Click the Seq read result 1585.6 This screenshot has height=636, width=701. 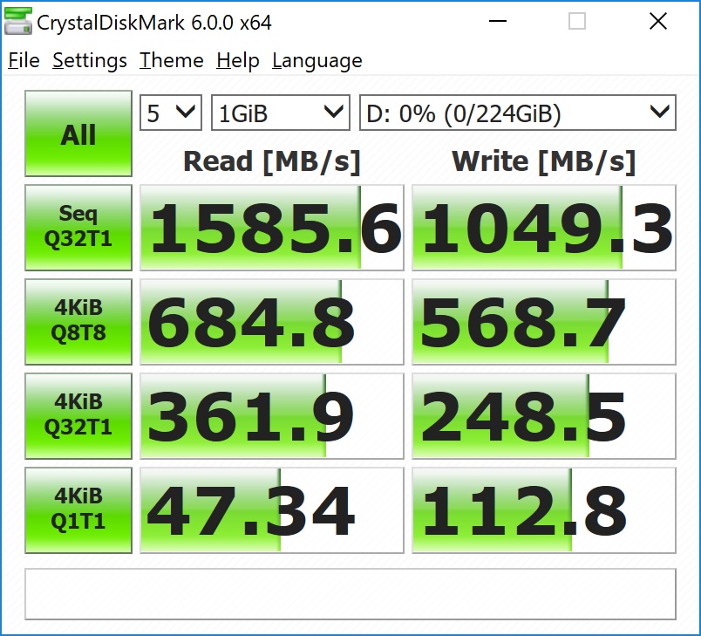point(272,228)
